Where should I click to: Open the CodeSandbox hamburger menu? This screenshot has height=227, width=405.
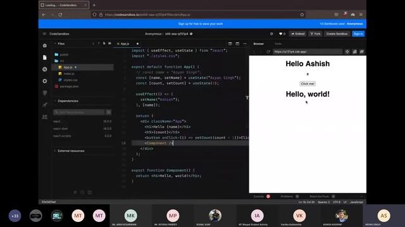pos(44,33)
